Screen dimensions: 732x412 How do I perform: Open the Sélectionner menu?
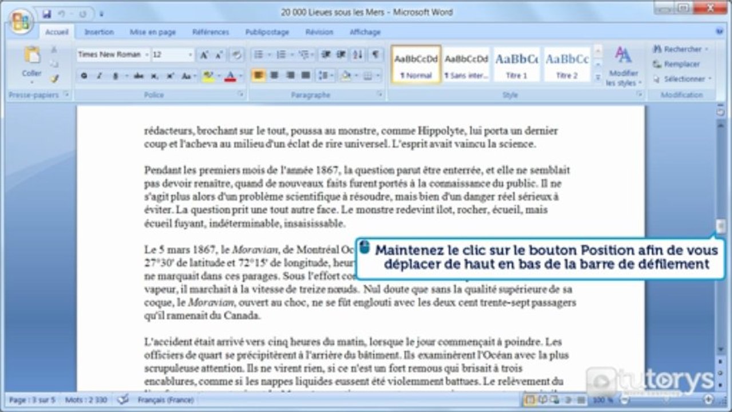pos(682,79)
